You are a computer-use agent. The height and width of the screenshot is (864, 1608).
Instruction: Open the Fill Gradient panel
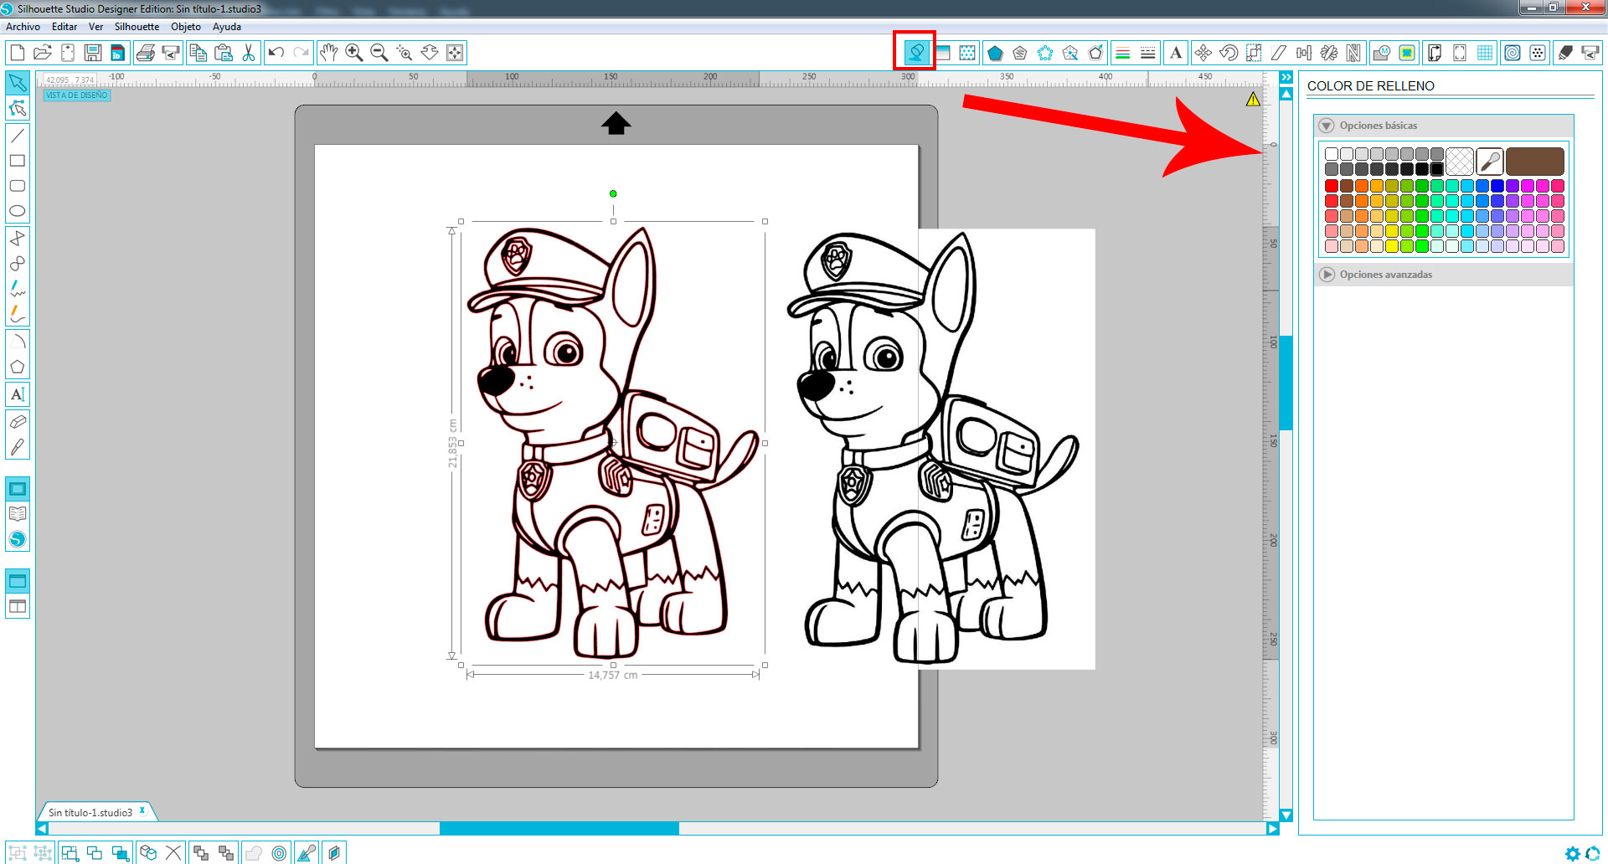(942, 53)
